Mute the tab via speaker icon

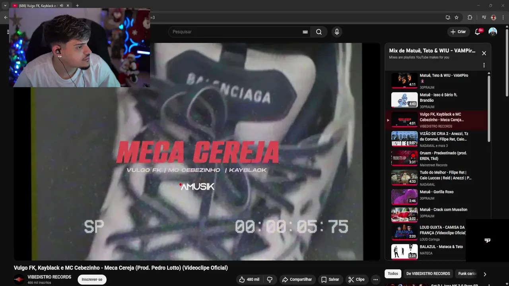click(x=61, y=6)
